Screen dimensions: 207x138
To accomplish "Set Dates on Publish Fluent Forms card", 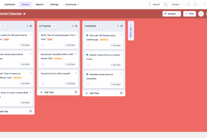I will (x=116, y=65).
